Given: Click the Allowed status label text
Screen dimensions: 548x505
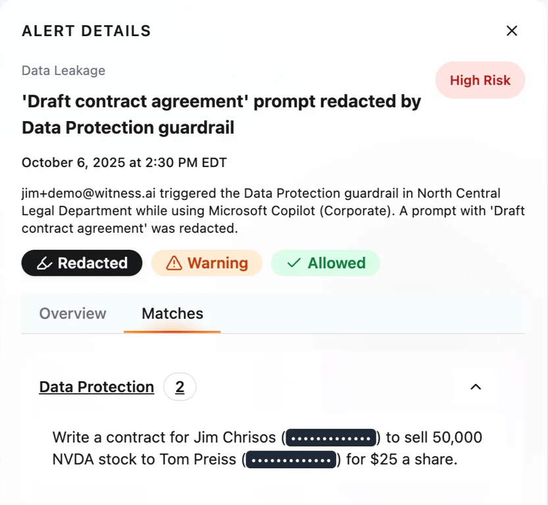Looking at the screenshot, I should click(336, 263).
